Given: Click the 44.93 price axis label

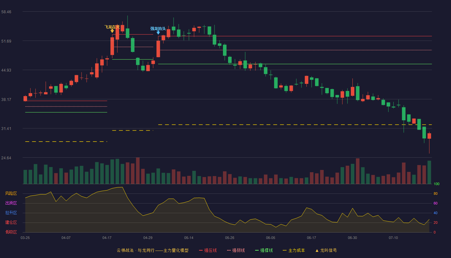Looking at the screenshot, I should click(6, 70).
